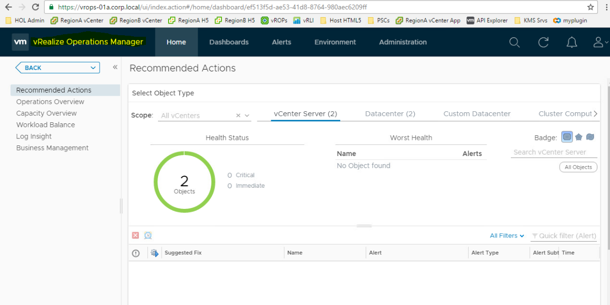Open the Administration menu
The width and height of the screenshot is (610, 305).
point(403,42)
